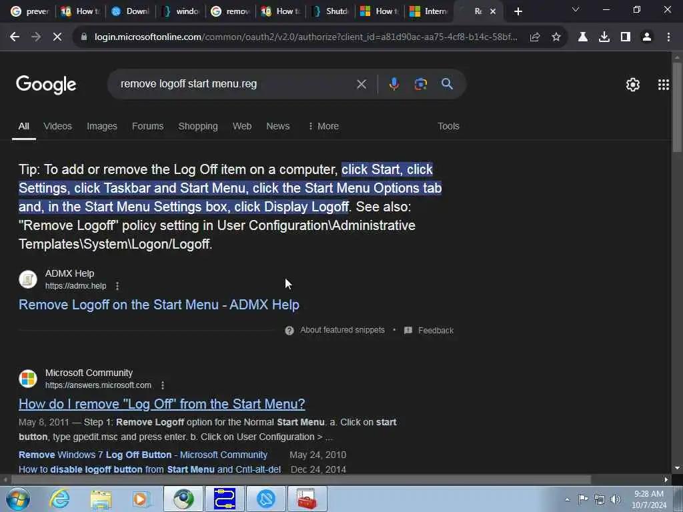Go forward using the browser forward arrow
Screen dimensions: 683x512
click(36, 37)
